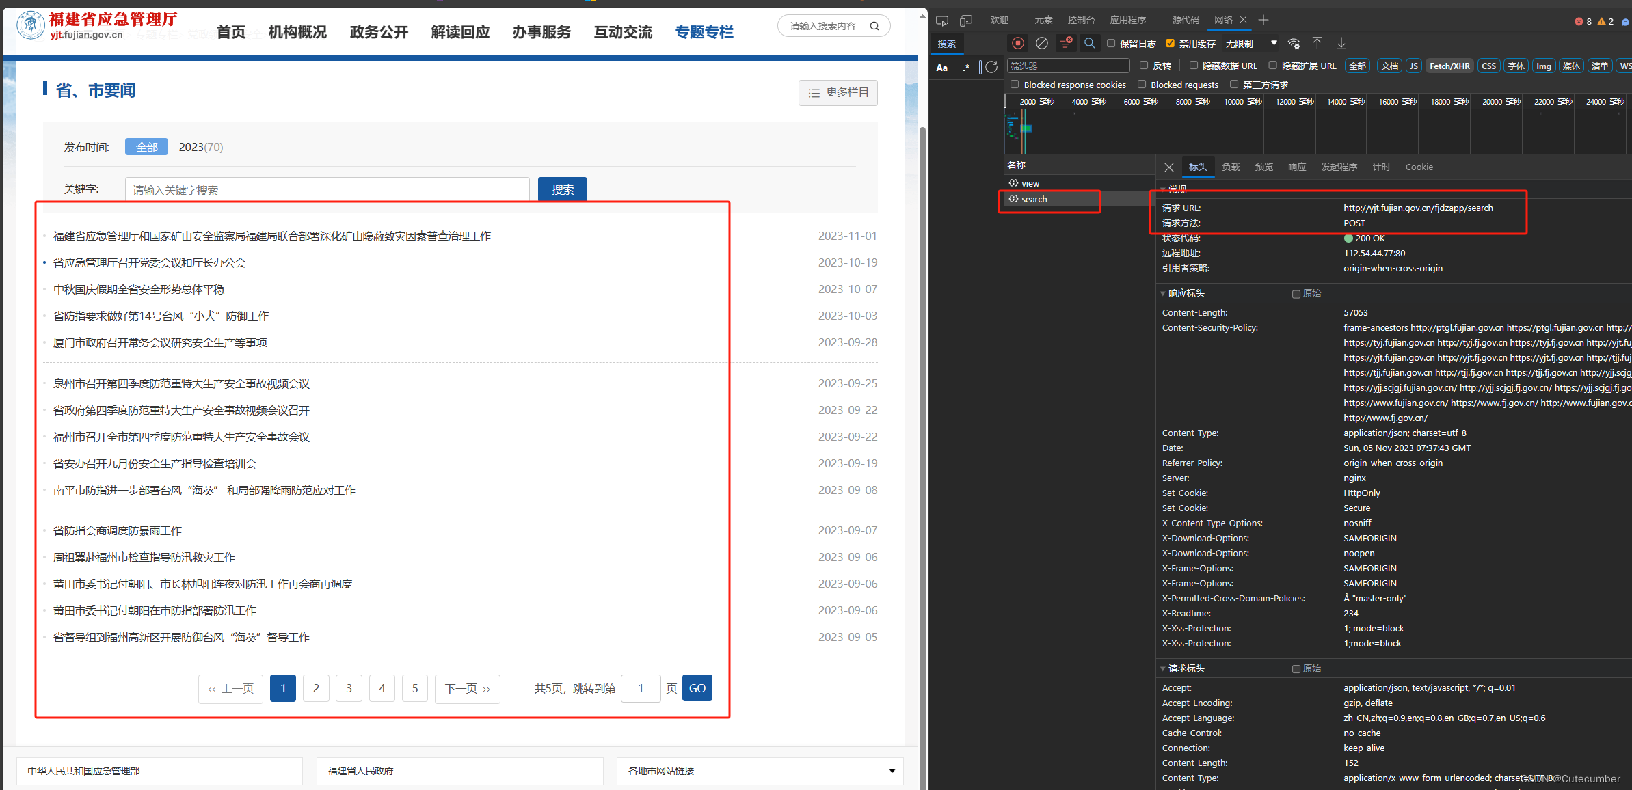This screenshot has height=790, width=1632.
Task: Filter requests by JS type
Action: click(x=1413, y=66)
